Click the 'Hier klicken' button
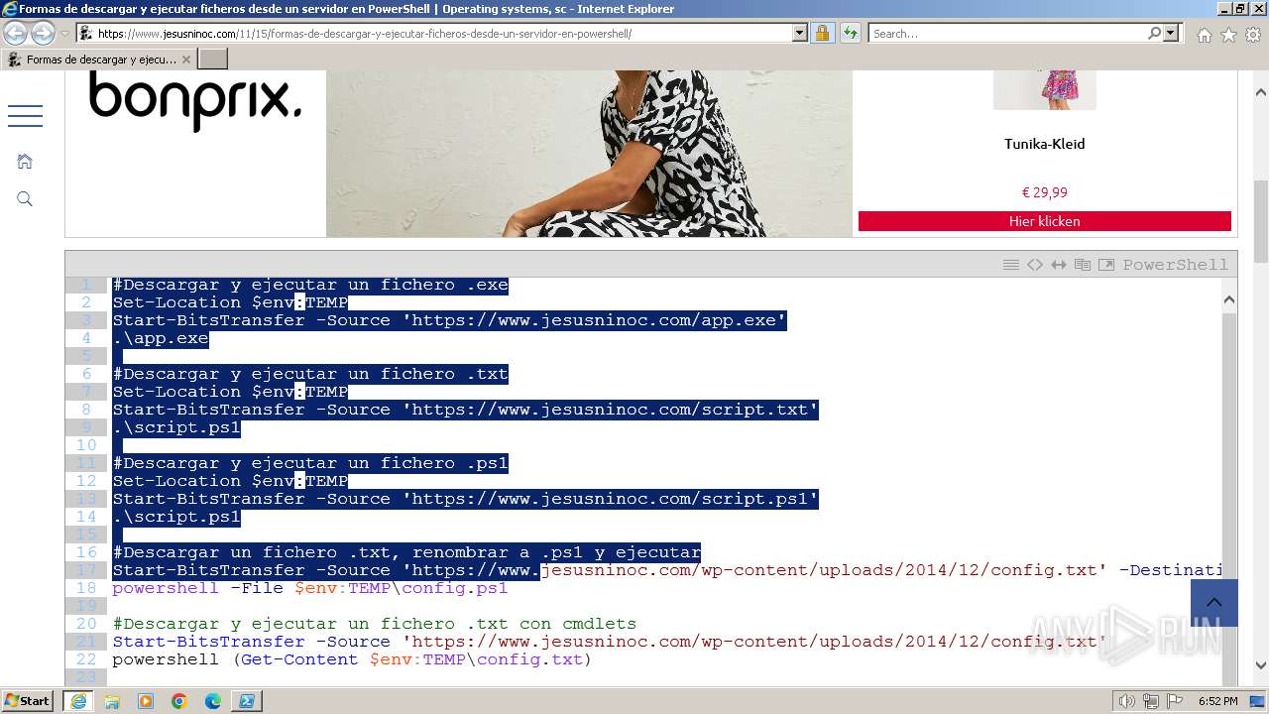The image size is (1269, 714). (x=1044, y=221)
